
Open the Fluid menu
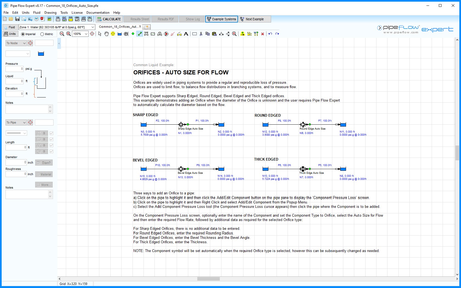click(37, 12)
